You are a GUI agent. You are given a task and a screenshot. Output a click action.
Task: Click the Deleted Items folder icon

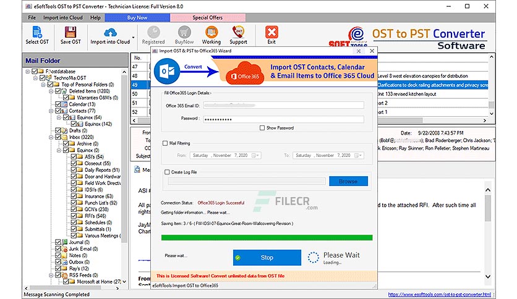[x=64, y=91]
